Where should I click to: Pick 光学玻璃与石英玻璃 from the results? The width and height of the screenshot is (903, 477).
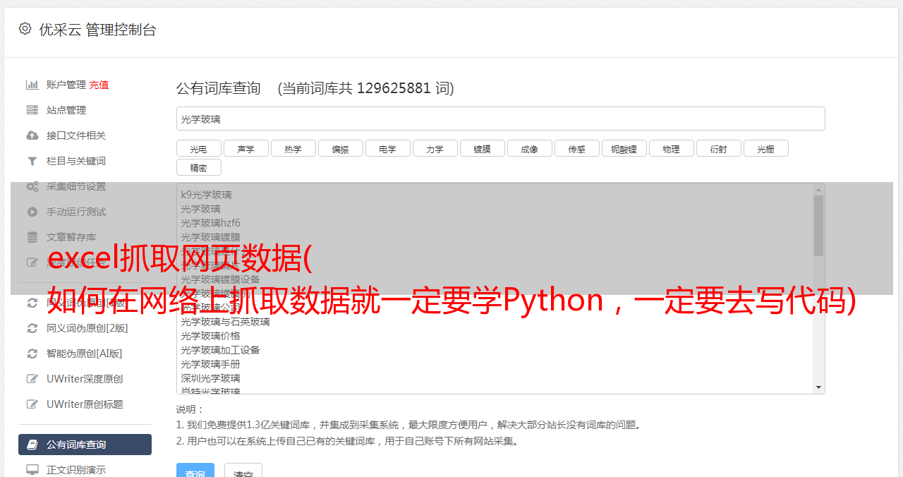coord(225,322)
